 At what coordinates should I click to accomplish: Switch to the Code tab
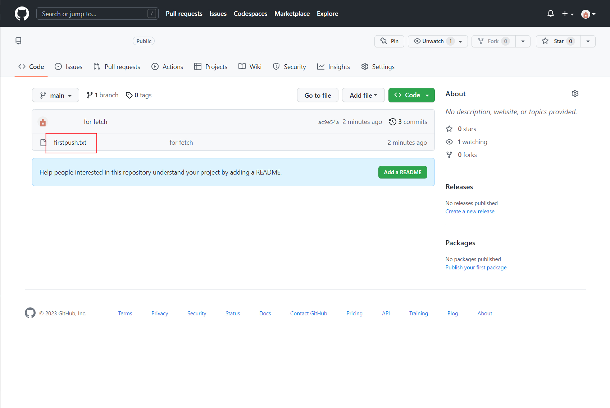pos(31,67)
